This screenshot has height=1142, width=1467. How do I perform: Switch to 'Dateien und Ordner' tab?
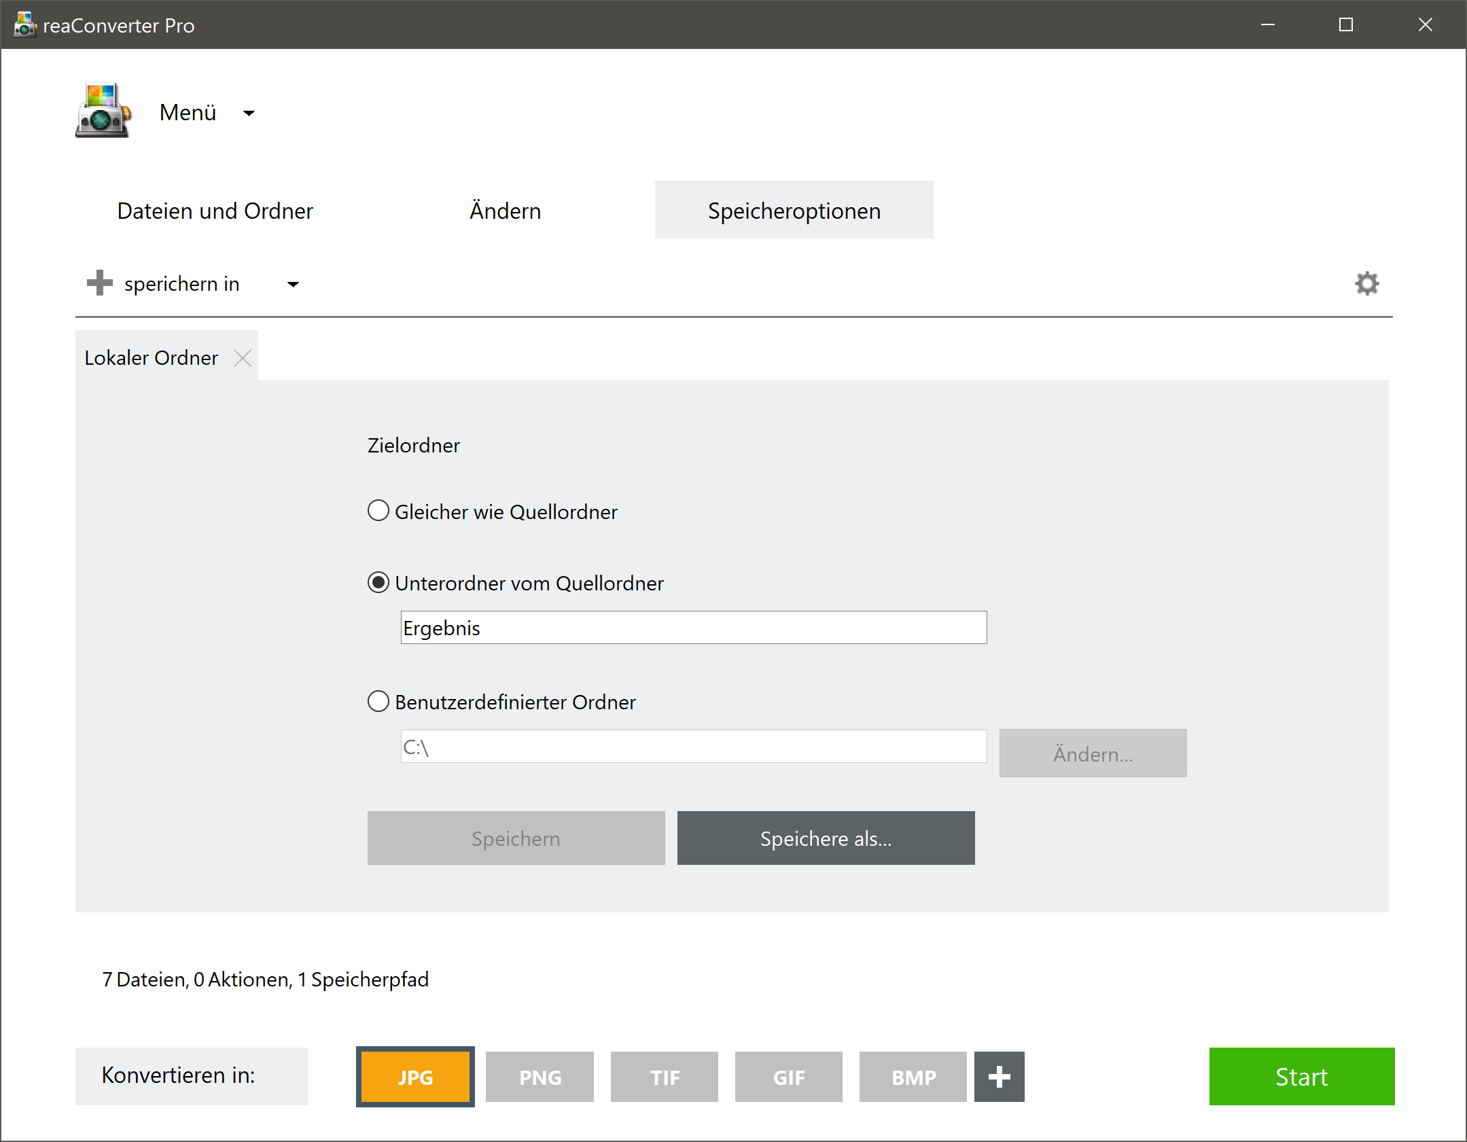point(215,211)
